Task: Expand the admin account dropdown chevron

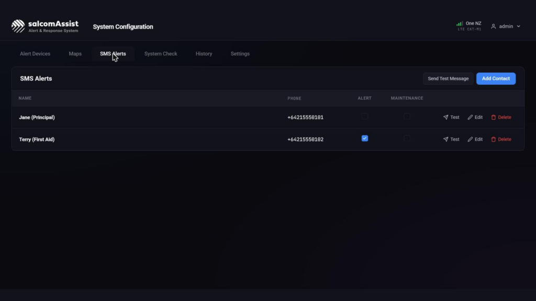Action: click(x=519, y=26)
